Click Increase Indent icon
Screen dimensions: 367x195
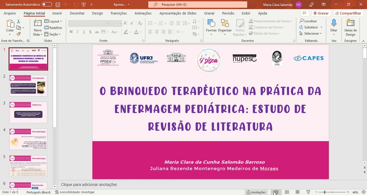pos(178,23)
